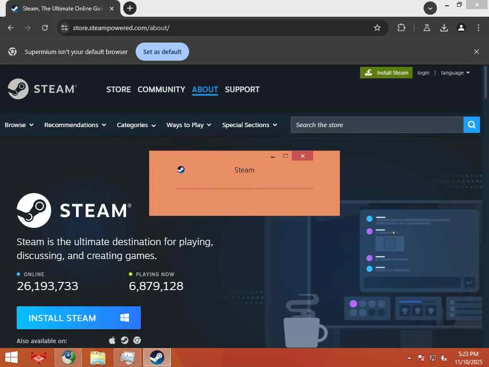Click the SteamOS availability icon
The height and width of the screenshot is (367, 489).
[x=125, y=340]
